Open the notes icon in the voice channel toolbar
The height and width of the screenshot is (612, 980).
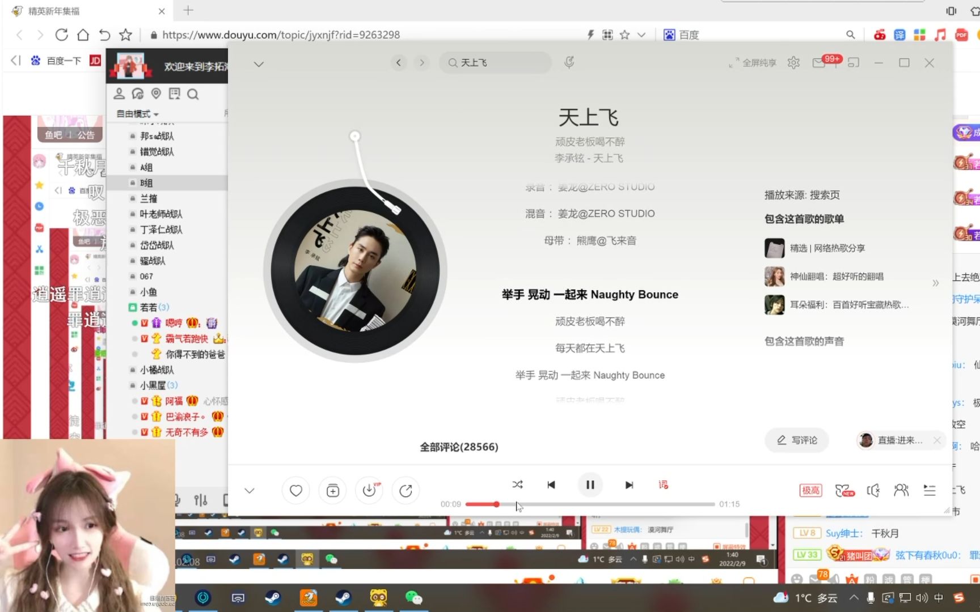click(174, 93)
